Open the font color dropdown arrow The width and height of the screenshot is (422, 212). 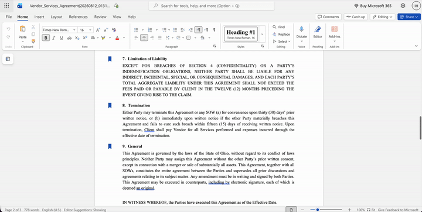click(x=124, y=38)
